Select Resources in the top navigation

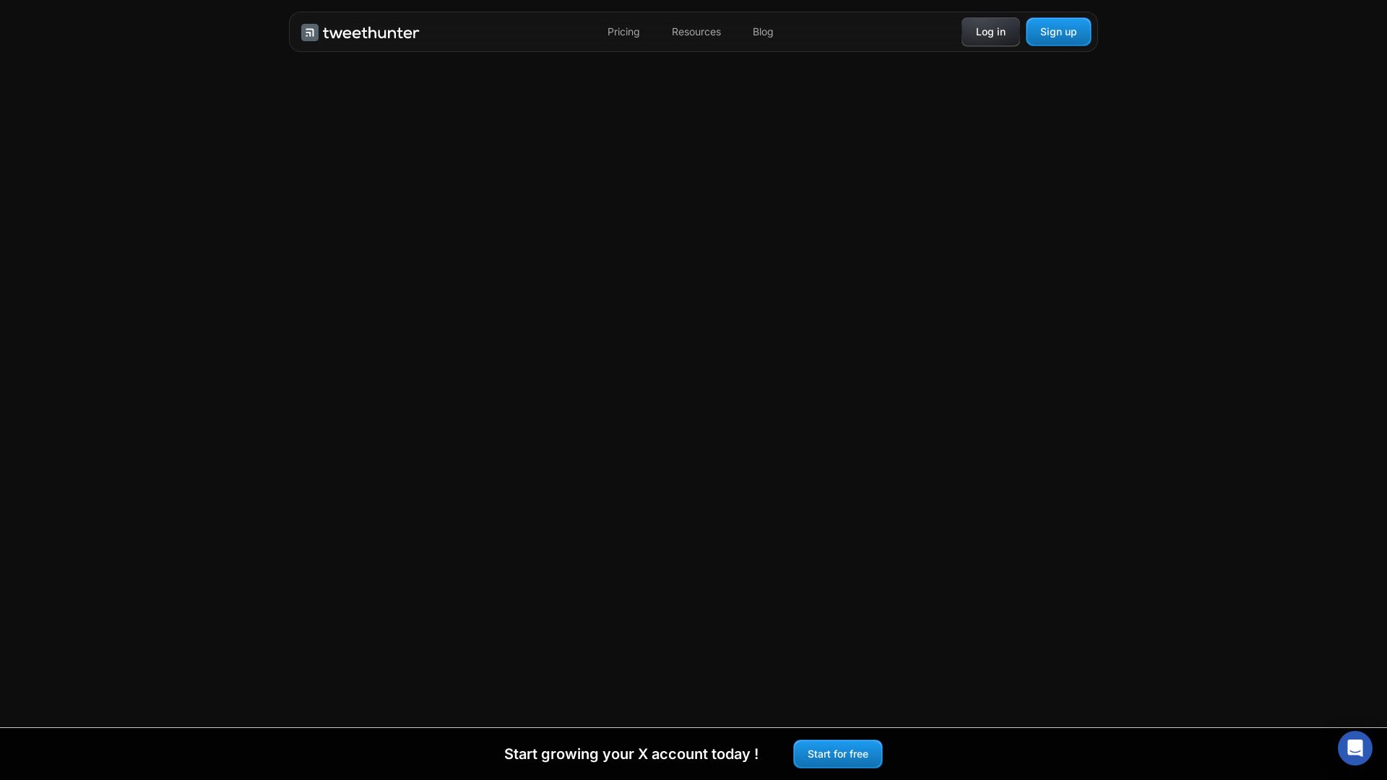coord(696,32)
